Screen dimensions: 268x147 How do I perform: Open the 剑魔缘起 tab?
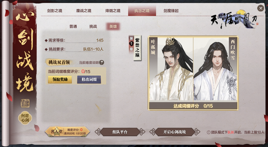coord(171,11)
